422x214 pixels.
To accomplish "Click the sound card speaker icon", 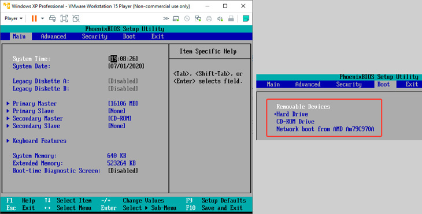I will (x=220, y=18).
